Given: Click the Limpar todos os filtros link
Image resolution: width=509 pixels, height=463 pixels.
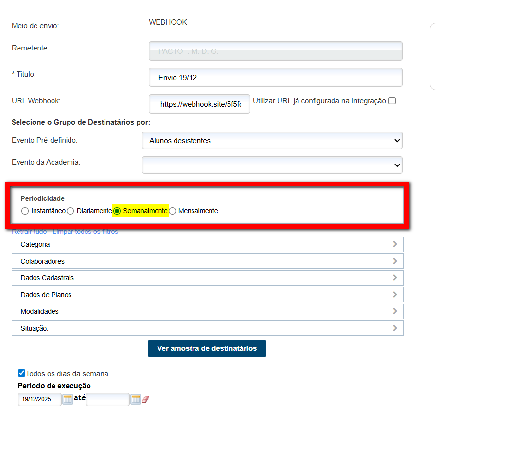Looking at the screenshot, I should [x=85, y=232].
